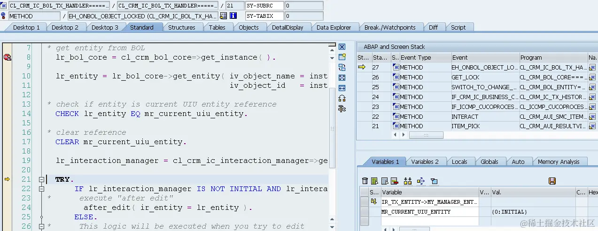The width and height of the screenshot is (598, 231).
Task: Click the stack scrollbar right arrow
Action: click(x=403, y=135)
